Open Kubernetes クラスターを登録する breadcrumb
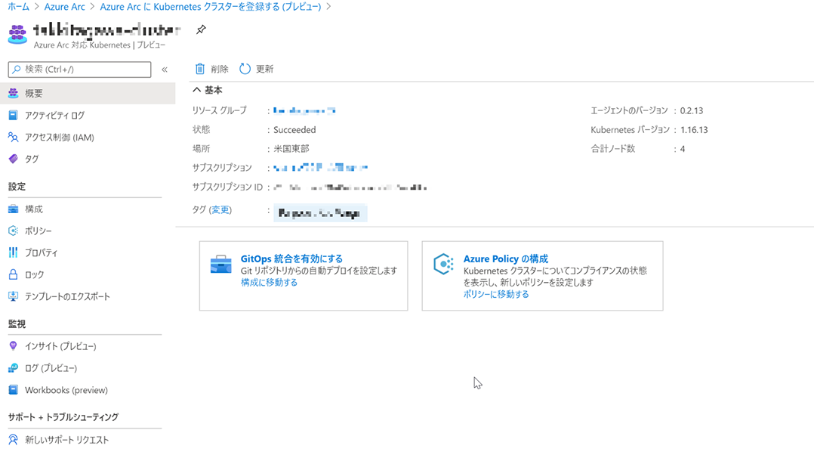 [x=210, y=7]
